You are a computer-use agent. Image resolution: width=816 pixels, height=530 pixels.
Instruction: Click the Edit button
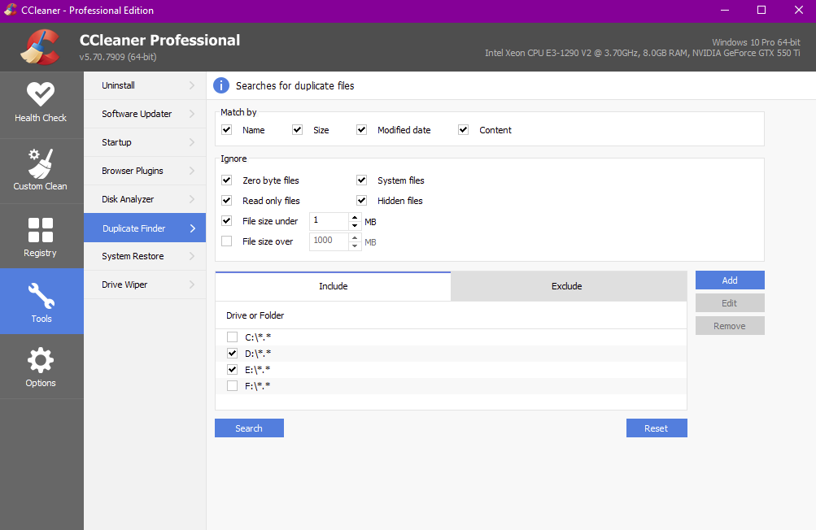tap(730, 302)
